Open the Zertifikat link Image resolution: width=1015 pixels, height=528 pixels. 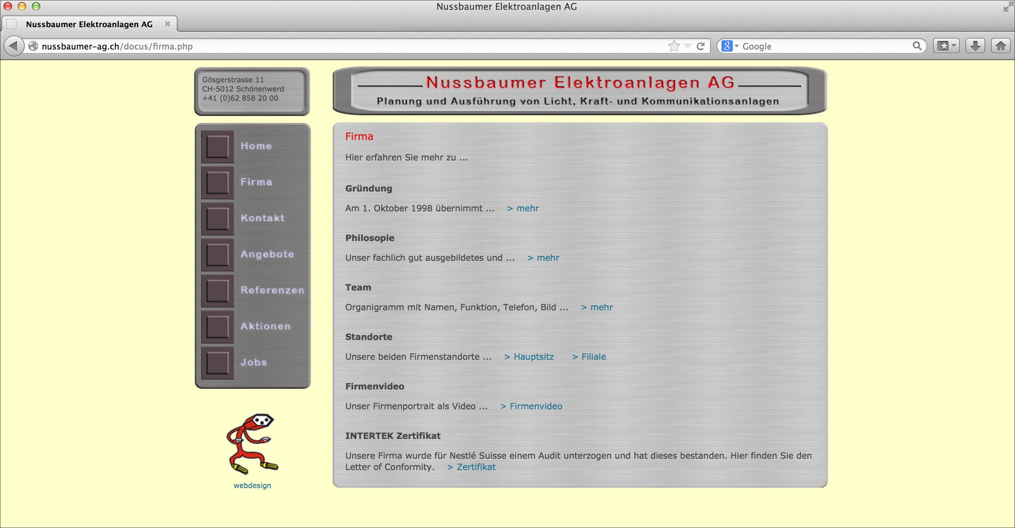471,467
